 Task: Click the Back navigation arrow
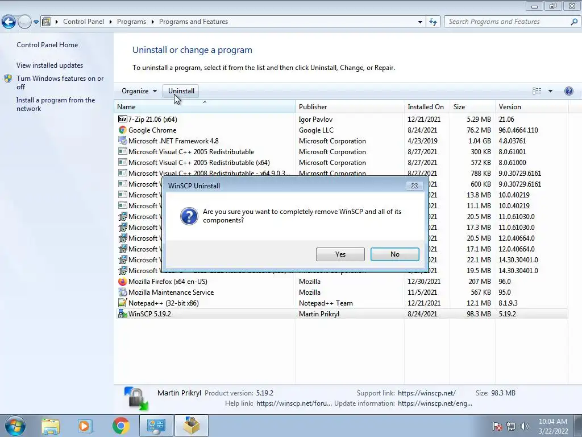(x=9, y=22)
